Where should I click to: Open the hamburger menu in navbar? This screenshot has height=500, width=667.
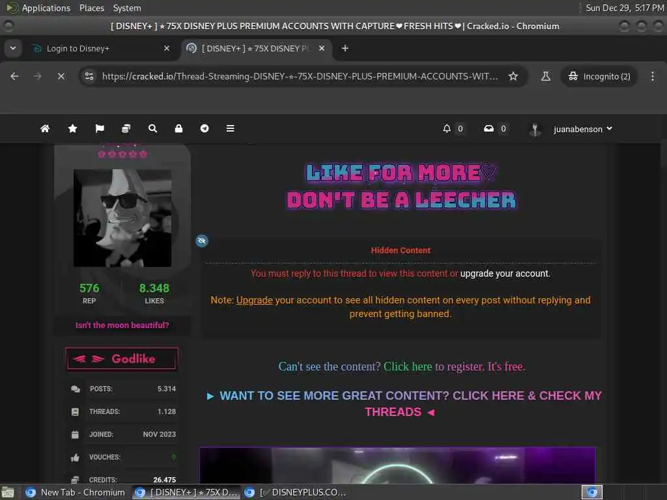[230, 128]
